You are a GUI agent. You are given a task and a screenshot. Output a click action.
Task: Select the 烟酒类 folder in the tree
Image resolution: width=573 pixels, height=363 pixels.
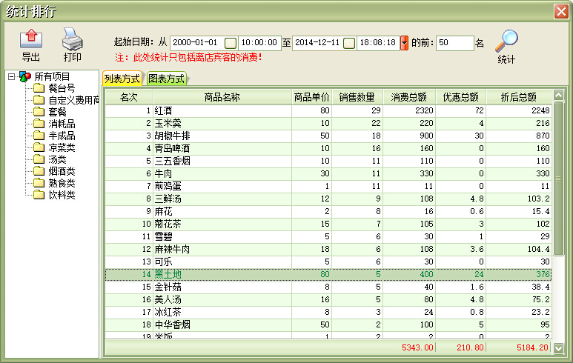click(x=61, y=171)
